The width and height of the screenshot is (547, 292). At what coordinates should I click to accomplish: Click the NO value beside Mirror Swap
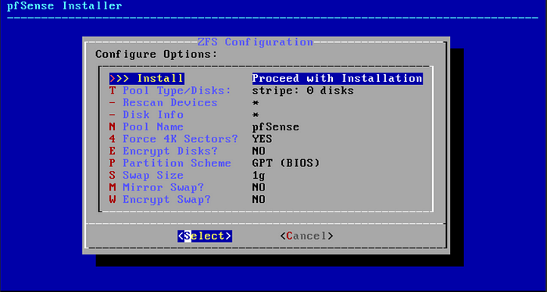point(259,187)
